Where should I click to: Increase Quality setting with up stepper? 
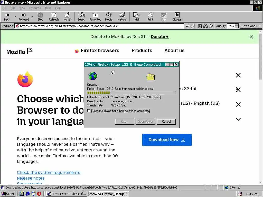[237, 25]
